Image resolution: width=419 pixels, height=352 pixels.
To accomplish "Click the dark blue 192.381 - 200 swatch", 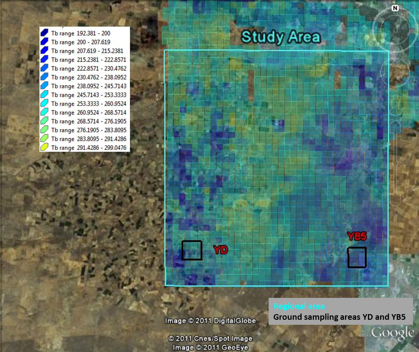I will tap(44, 33).
